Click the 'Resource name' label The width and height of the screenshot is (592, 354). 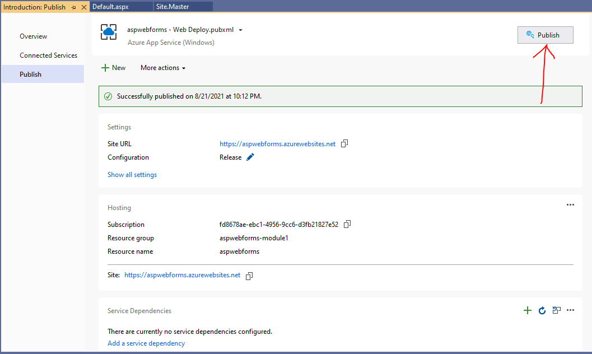tap(130, 251)
